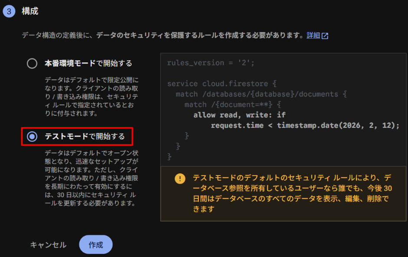Click the テストモードで開始する label
The image size is (408, 257).
(x=85, y=137)
